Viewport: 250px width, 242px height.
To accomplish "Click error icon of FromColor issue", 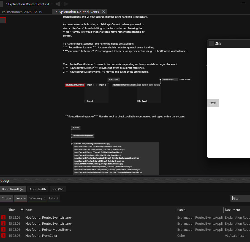I will 3,235.
